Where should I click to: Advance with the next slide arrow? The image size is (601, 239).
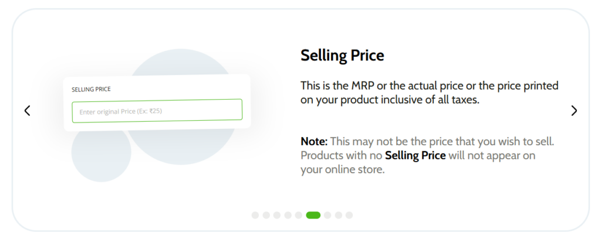point(574,111)
